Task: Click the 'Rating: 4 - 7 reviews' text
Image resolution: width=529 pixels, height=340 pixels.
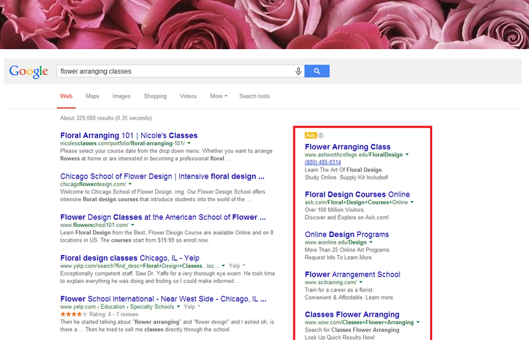Action: point(113,314)
